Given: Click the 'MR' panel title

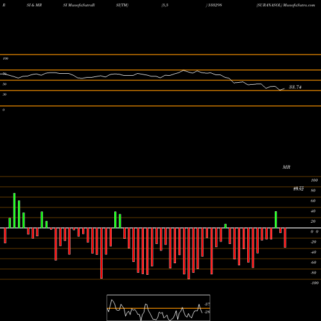Looking at the screenshot, I should click(286, 167).
